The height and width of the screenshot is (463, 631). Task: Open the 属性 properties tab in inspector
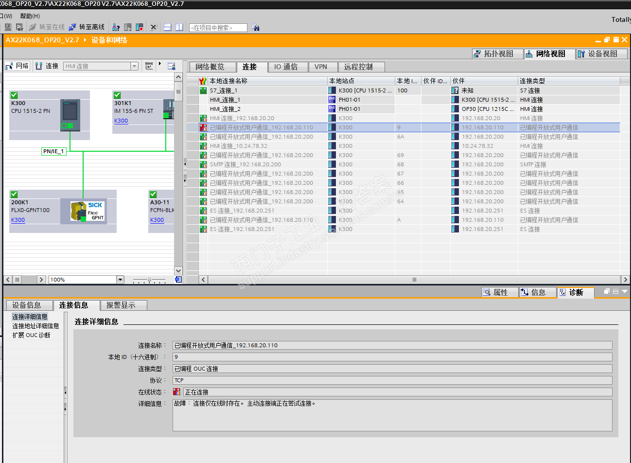point(500,292)
